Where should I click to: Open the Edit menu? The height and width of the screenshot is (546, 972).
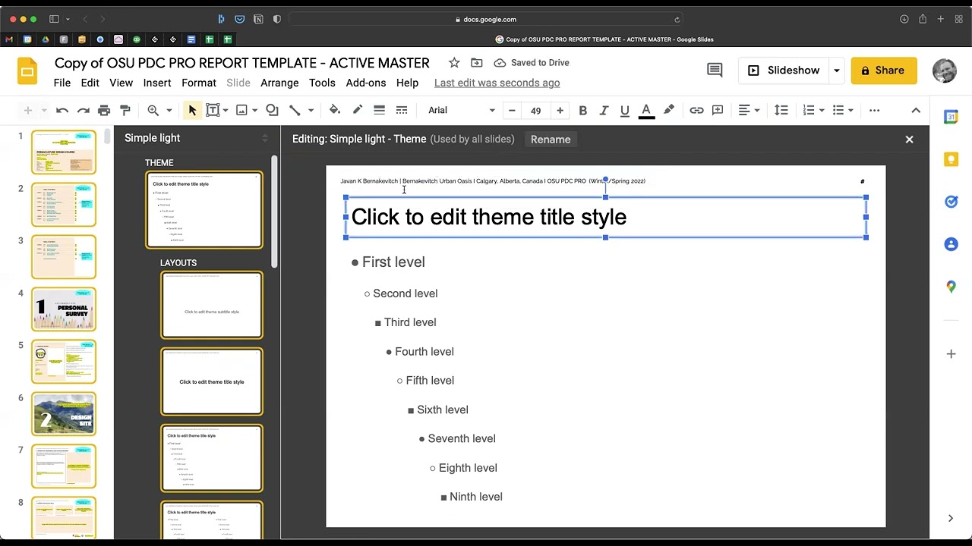pyautogui.click(x=90, y=83)
